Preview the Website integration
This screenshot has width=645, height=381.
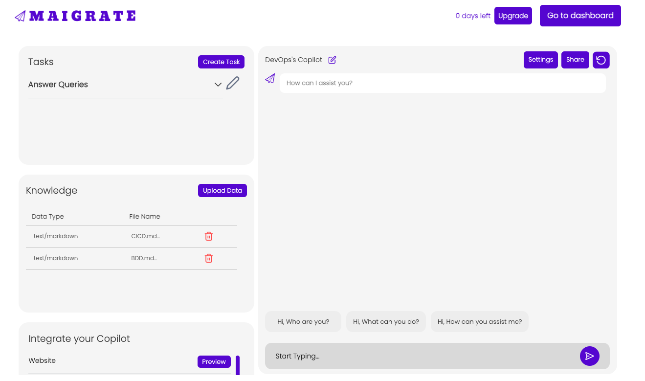click(214, 361)
